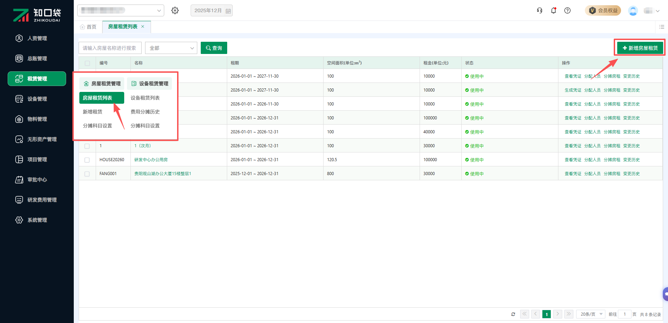
Task: Open the company selector dropdown
Action: [121, 10]
